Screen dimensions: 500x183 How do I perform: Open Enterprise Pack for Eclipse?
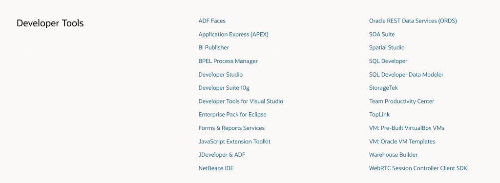(232, 115)
